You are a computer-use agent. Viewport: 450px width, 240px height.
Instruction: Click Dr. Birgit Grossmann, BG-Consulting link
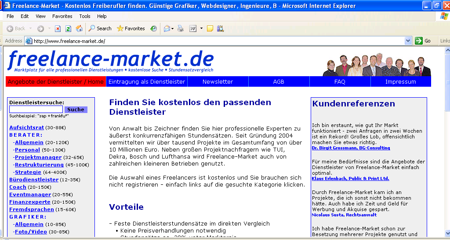[x=351, y=148]
